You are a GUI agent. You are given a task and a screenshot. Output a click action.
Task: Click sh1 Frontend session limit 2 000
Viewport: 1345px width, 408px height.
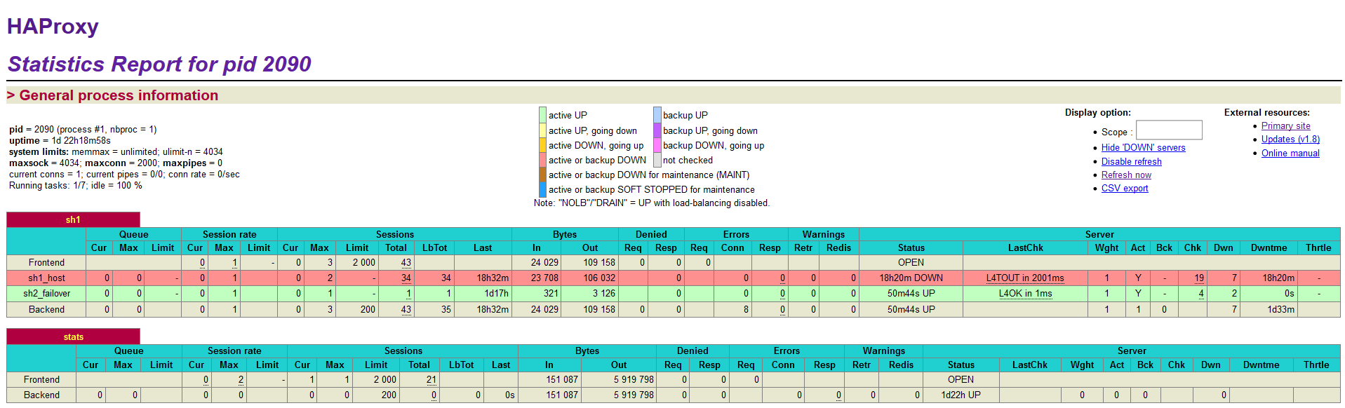tap(363, 262)
